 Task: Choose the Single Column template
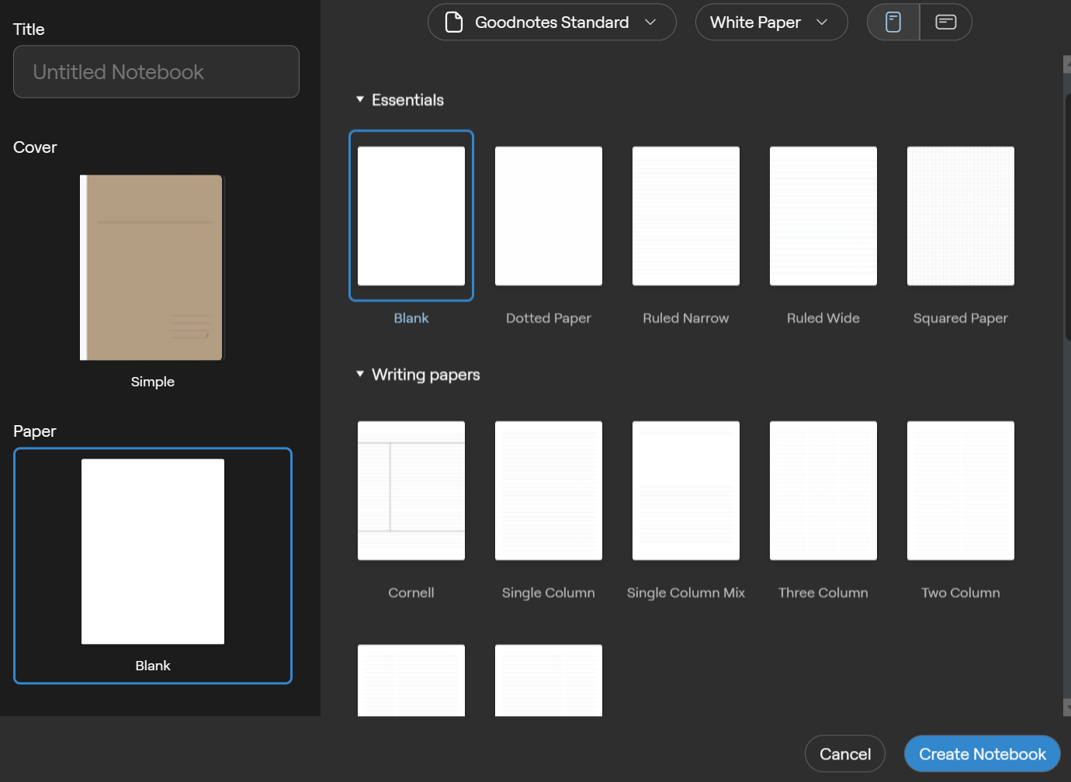pyautogui.click(x=548, y=490)
